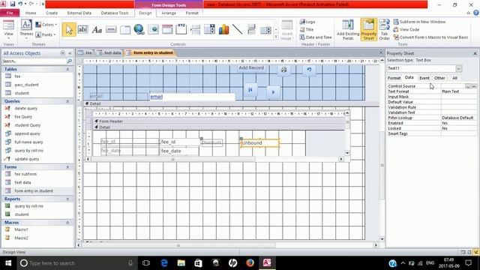The width and height of the screenshot is (480, 270).
Task: Open External Data ribbon tab
Action: pos(79,13)
